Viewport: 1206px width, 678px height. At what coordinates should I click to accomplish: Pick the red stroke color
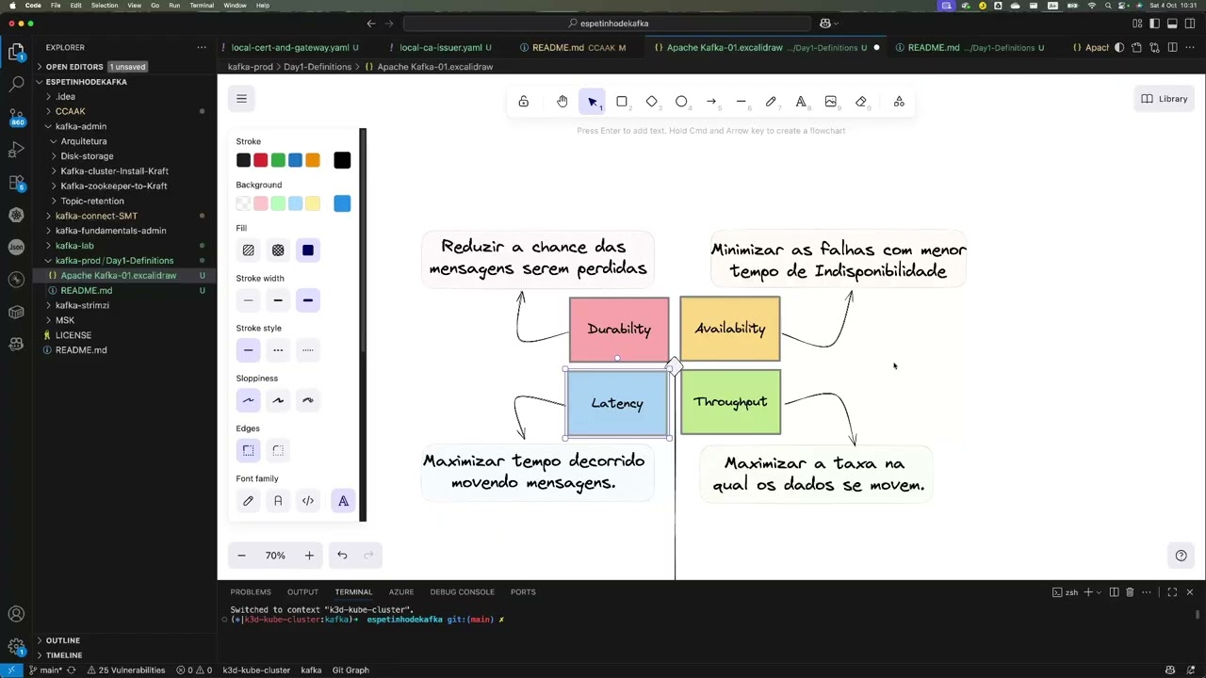(261, 160)
